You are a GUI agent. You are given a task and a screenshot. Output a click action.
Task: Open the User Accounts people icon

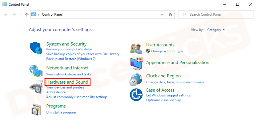136,49
